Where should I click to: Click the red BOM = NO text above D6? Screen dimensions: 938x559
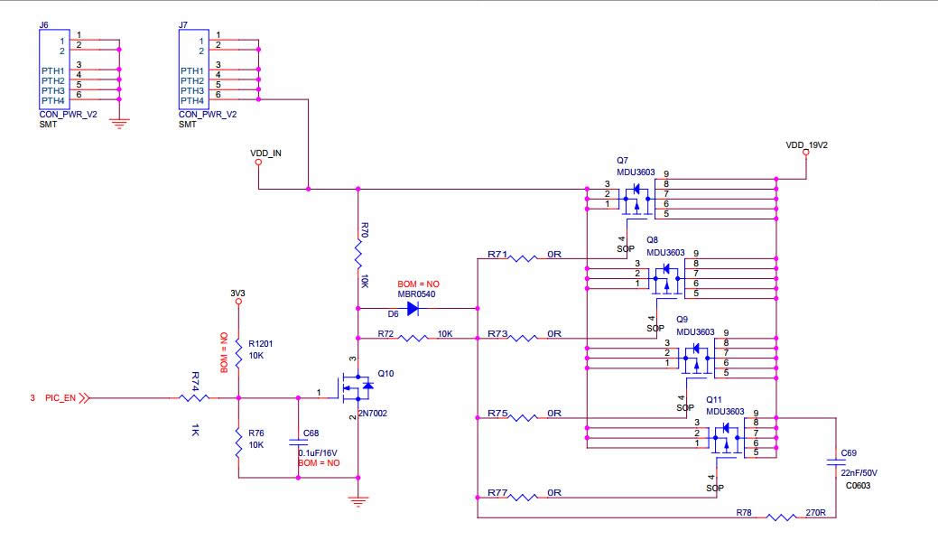[418, 284]
